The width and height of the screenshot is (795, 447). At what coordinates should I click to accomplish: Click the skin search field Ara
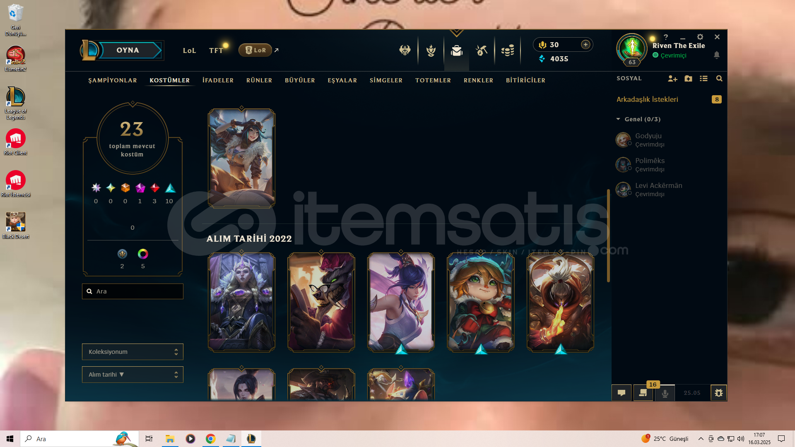(x=132, y=291)
